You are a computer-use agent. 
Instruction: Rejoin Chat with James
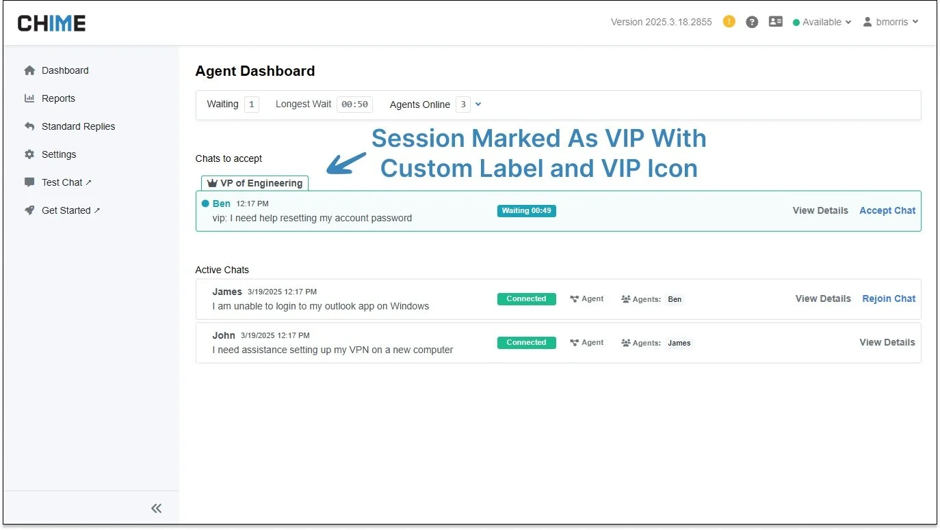pos(889,298)
